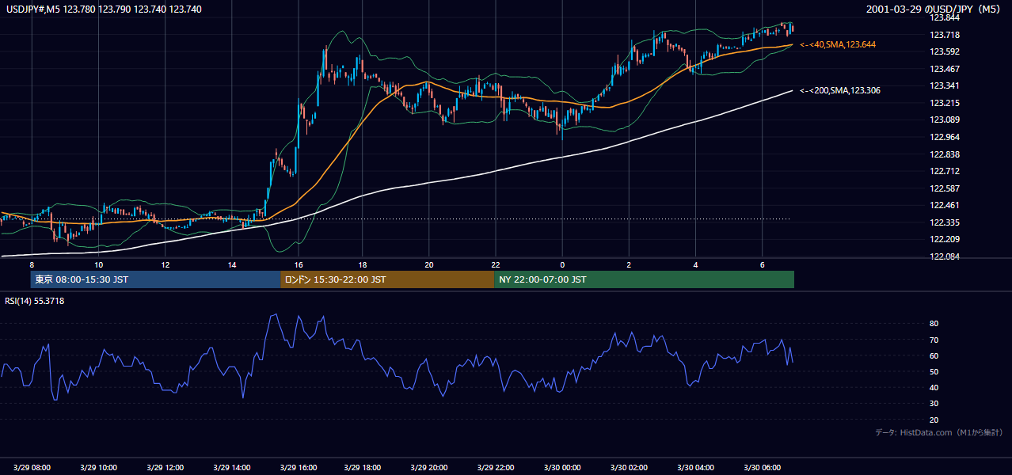The height and width of the screenshot is (475, 1012).
Task: Click hour label 22 on chart axis
Action: (495, 264)
